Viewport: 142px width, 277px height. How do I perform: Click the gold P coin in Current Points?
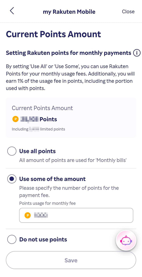click(15, 119)
